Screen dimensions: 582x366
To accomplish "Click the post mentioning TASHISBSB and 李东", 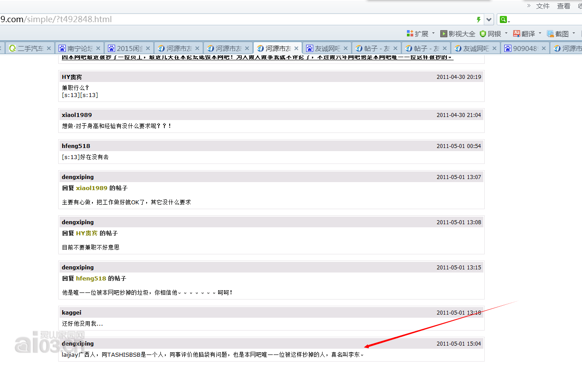I will pos(213,354).
